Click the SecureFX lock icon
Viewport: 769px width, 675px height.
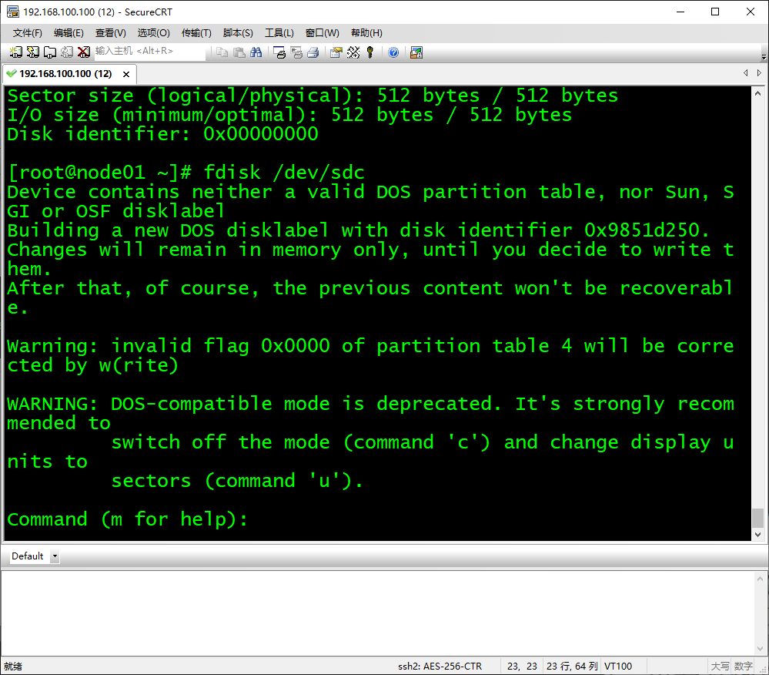(x=416, y=52)
